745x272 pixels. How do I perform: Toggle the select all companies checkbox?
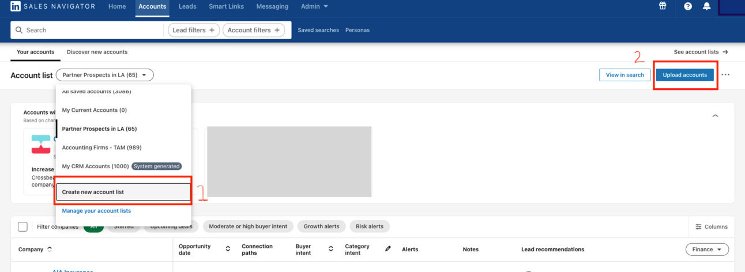coord(22,226)
